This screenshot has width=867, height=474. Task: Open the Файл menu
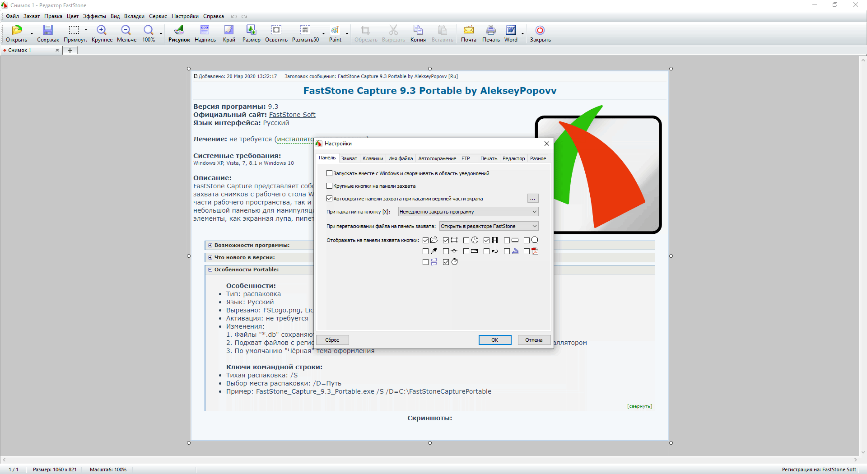(x=12, y=16)
